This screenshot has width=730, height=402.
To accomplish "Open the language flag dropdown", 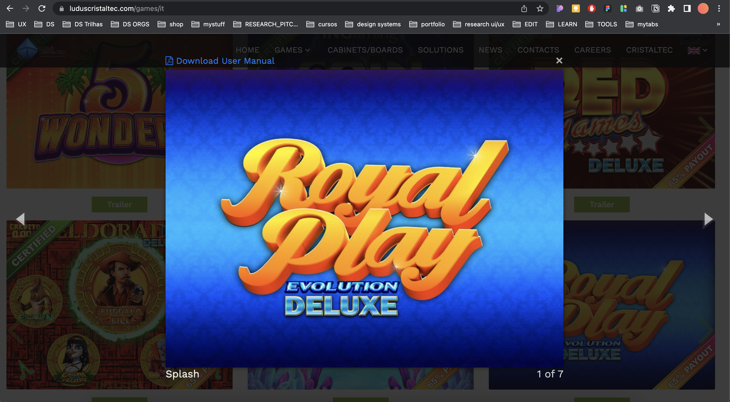I will coord(698,50).
